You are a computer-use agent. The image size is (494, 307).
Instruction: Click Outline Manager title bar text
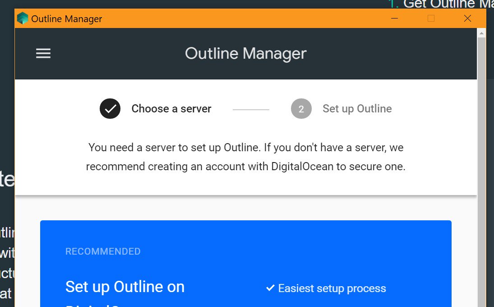[66, 19]
